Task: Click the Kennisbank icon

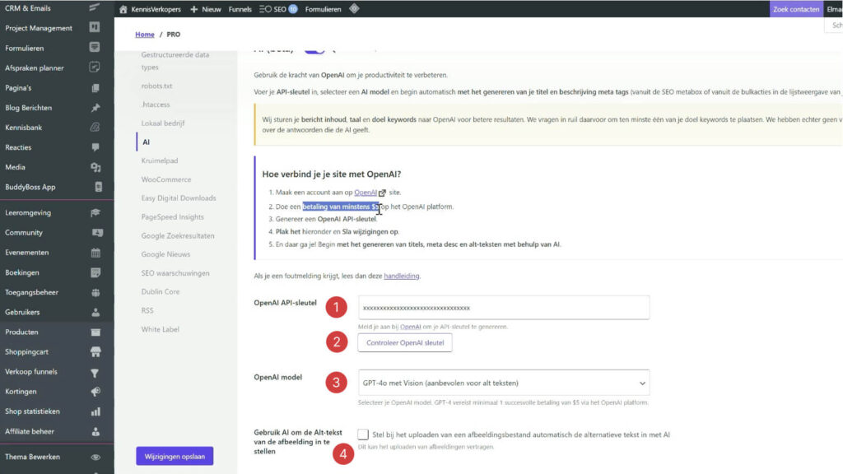Action: [x=95, y=128]
